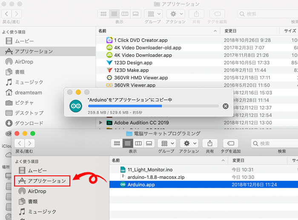Select list view in the back Applications window

point(114,14)
